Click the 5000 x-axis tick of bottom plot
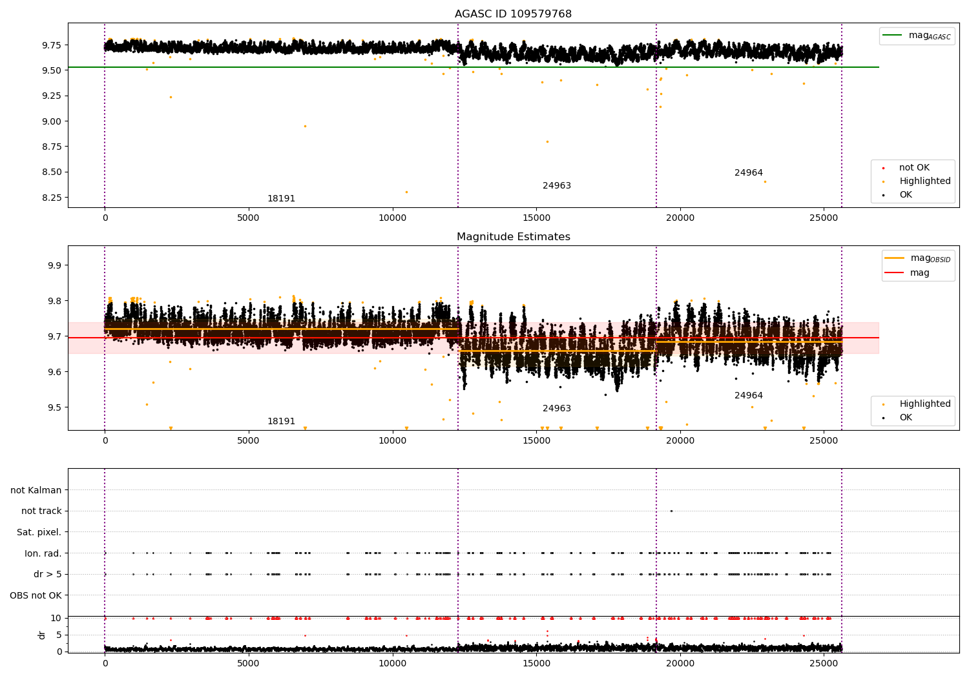The image size is (969, 678). (249, 664)
